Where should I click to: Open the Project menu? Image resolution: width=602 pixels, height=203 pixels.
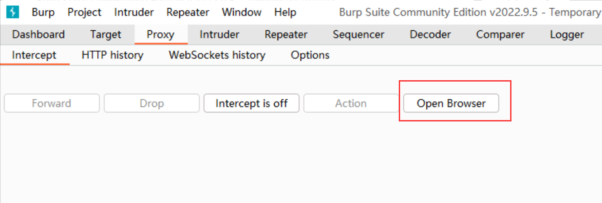[x=85, y=12]
